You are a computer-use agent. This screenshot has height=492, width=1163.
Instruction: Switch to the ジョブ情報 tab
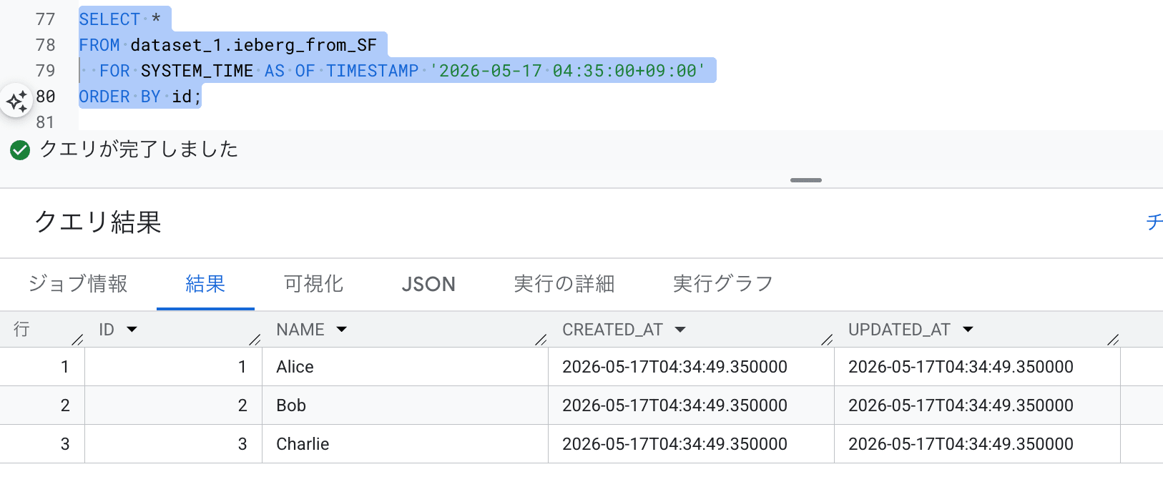(78, 284)
